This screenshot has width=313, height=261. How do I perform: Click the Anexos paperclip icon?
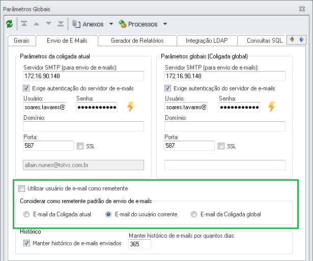[76, 24]
